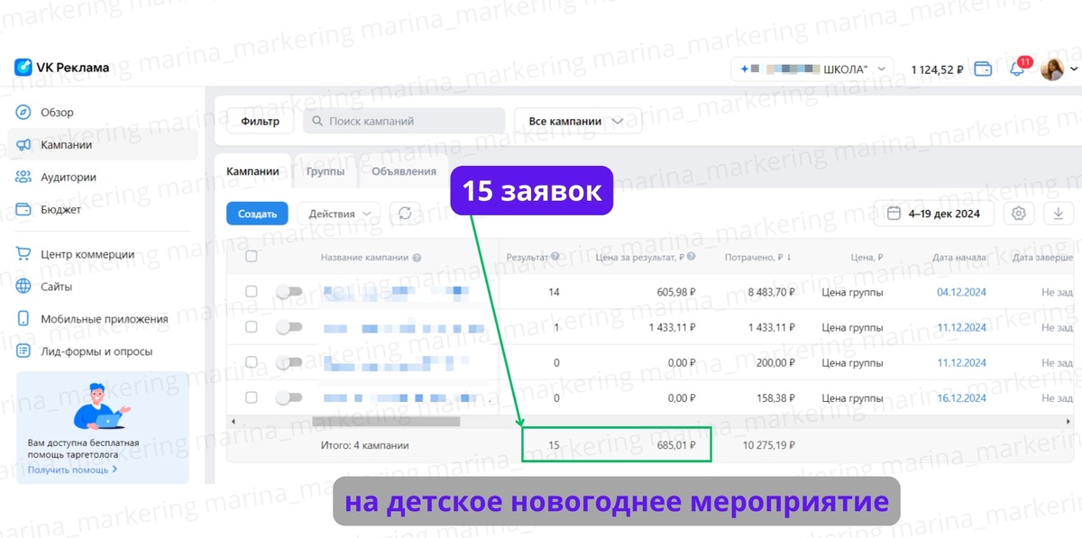Click the Кампании megaphone icon
The height and width of the screenshot is (538, 1082).
[23, 144]
